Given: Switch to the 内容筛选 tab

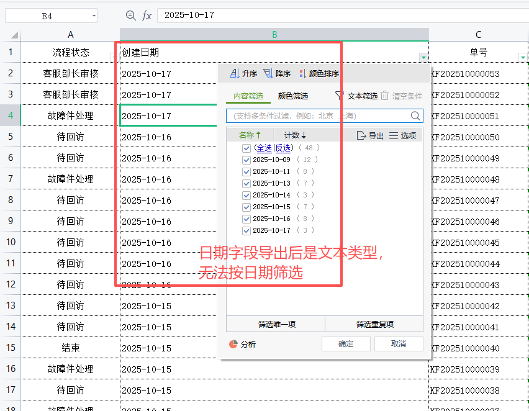Looking at the screenshot, I should [248, 96].
